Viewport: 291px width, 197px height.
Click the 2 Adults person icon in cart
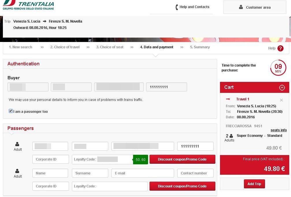(231, 136)
